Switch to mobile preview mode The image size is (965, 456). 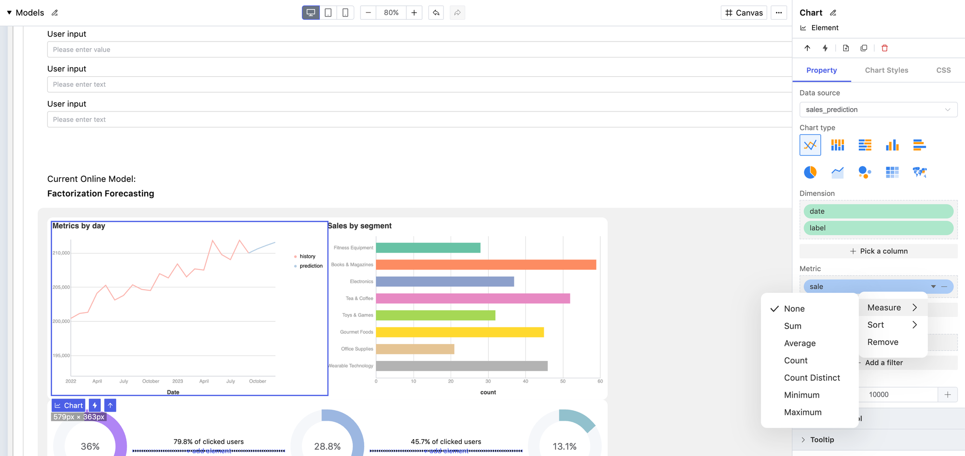tap(345, 13)
